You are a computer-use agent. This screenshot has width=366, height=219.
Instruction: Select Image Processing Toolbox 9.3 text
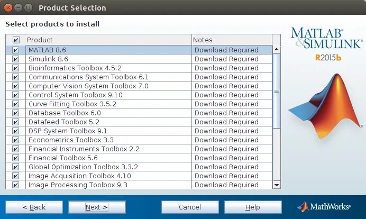(78, 185)
